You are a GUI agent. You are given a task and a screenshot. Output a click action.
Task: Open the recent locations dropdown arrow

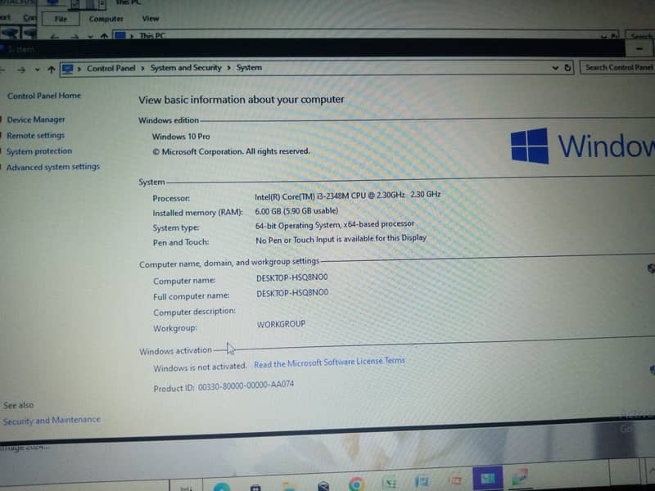point(37,70)
